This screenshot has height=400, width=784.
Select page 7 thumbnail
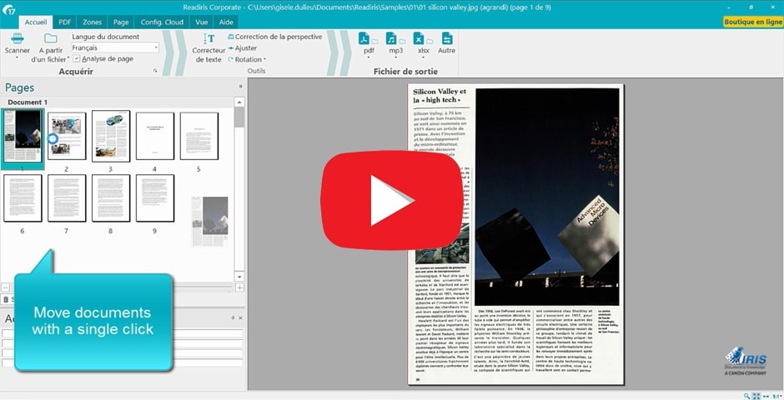(67, 198)
